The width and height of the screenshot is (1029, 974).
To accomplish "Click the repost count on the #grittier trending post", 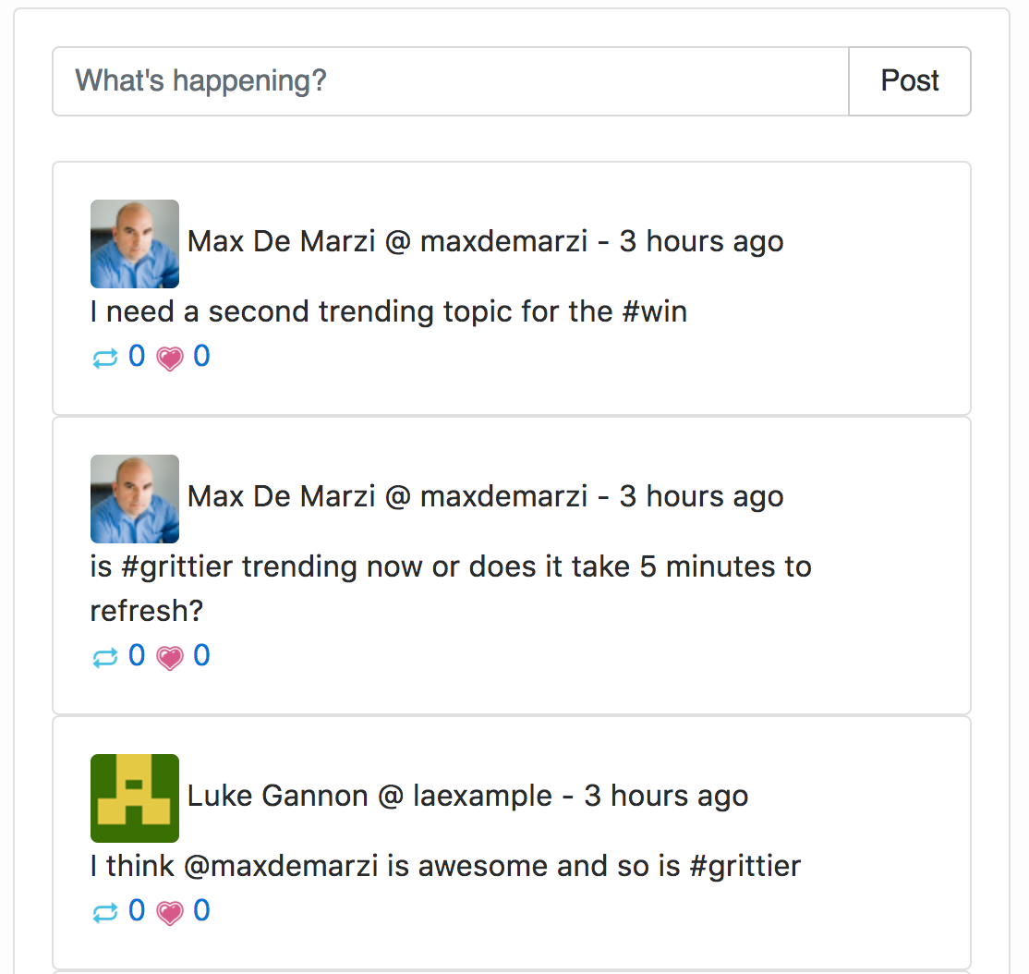I will pos(137,655).
